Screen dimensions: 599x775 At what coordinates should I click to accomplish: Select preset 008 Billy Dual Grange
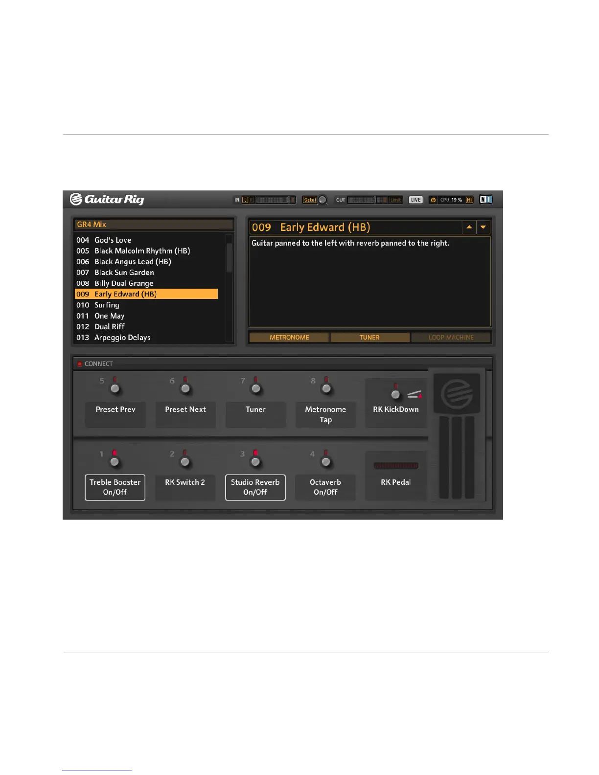tap(146, 283)
